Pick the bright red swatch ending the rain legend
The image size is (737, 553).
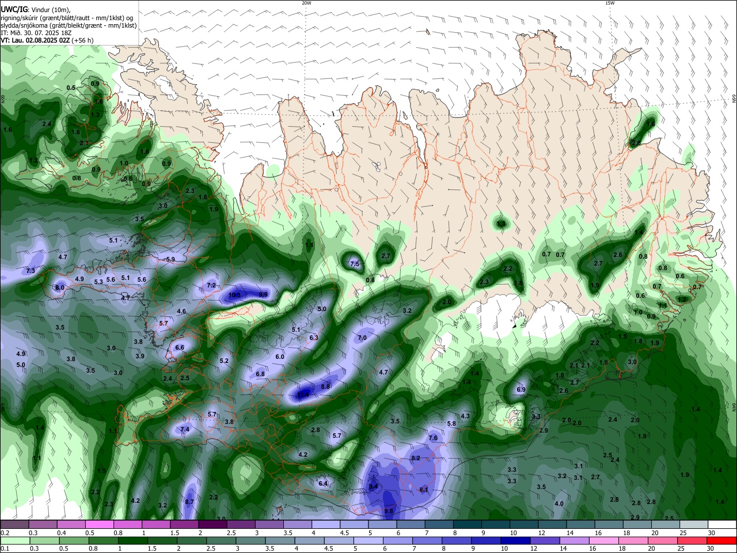point(721,541)
